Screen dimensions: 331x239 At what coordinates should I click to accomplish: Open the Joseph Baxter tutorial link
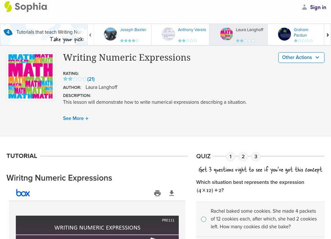[133, 29]
